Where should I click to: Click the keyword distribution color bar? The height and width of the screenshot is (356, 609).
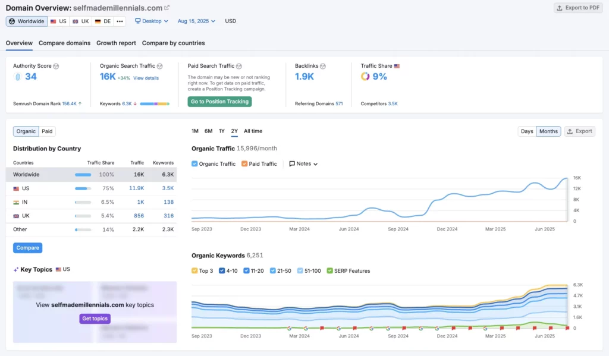point(155,103)
